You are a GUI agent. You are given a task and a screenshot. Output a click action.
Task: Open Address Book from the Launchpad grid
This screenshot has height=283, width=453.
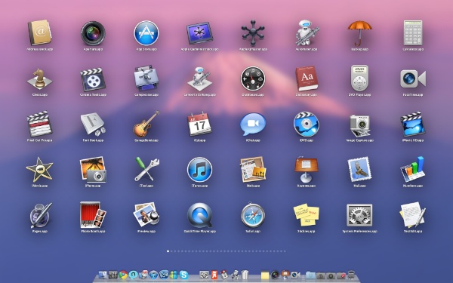click(39, 32)
